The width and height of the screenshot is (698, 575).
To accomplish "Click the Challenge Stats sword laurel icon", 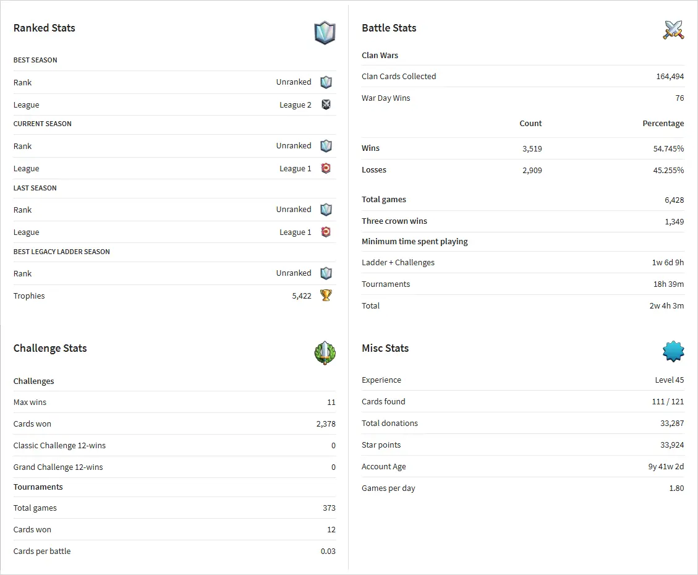I will click(x=325, y=353).
